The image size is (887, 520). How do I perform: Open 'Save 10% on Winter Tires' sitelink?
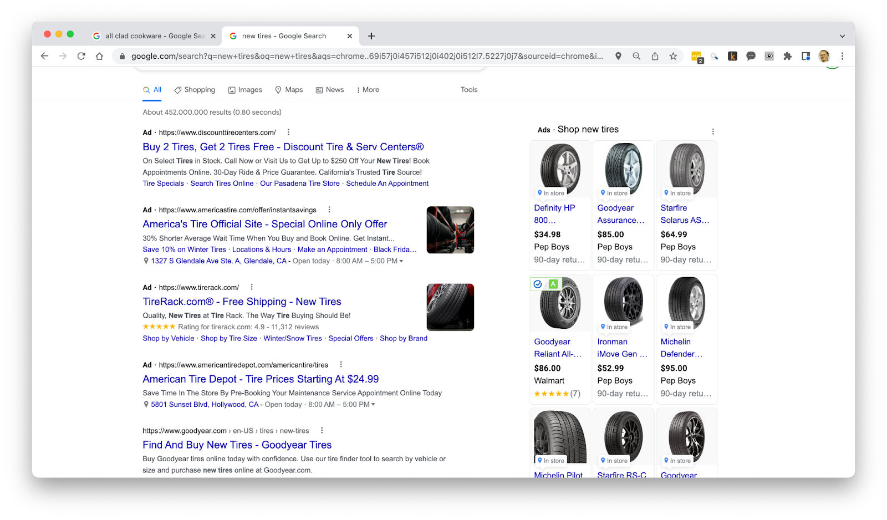coord(184,249)
